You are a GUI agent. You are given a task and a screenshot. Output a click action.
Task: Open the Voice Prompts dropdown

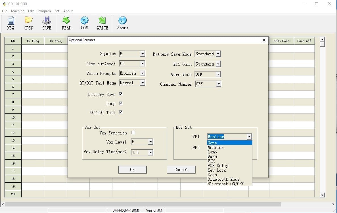pyautogui.click(x=143, y=73)
